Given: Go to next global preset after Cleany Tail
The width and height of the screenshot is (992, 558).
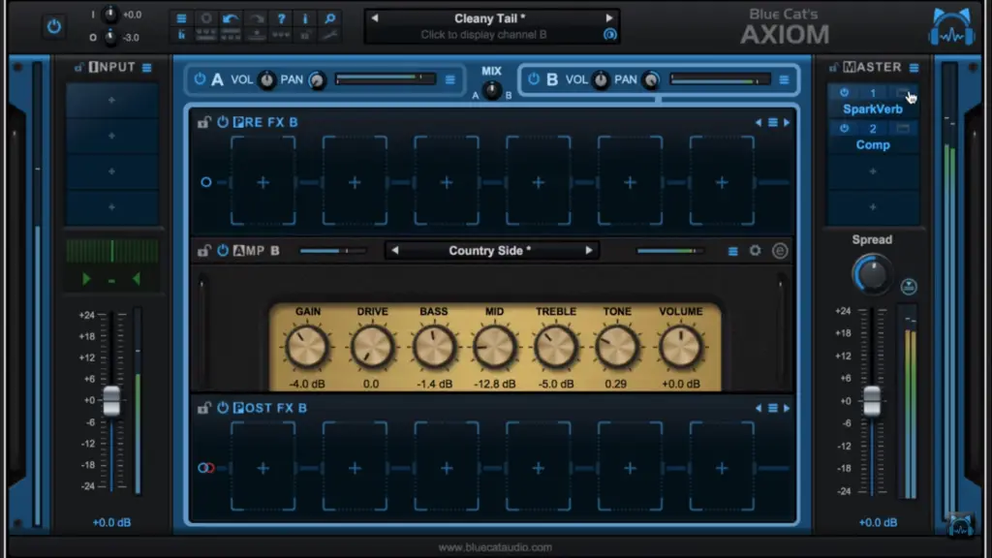Looking at the screenshot, I should [608, 18].
